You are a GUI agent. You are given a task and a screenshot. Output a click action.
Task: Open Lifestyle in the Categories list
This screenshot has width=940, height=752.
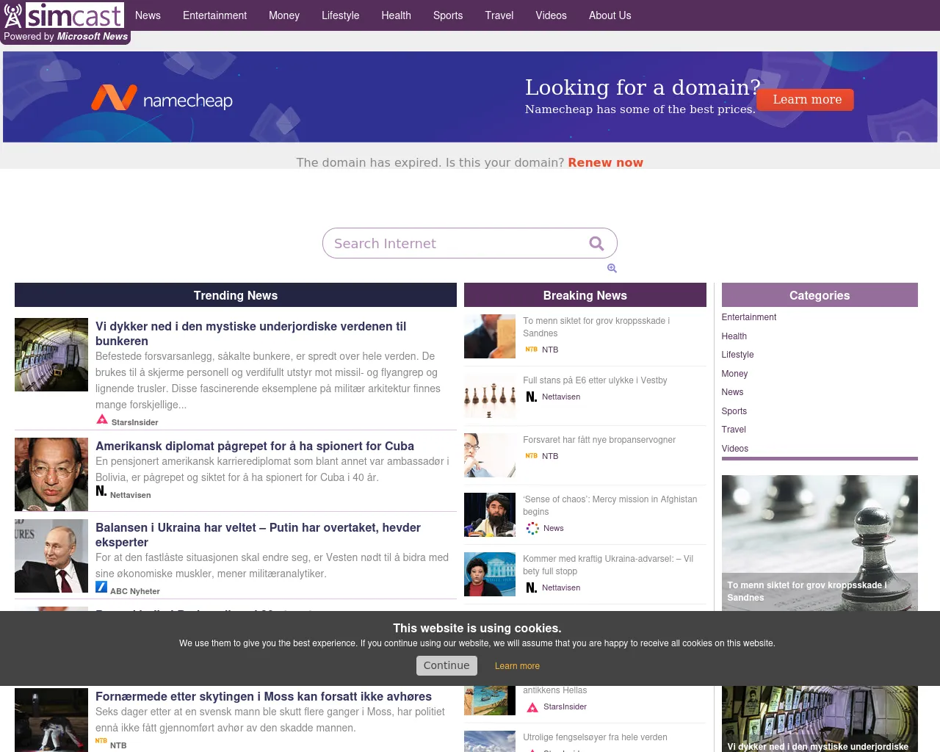[737, 355]
